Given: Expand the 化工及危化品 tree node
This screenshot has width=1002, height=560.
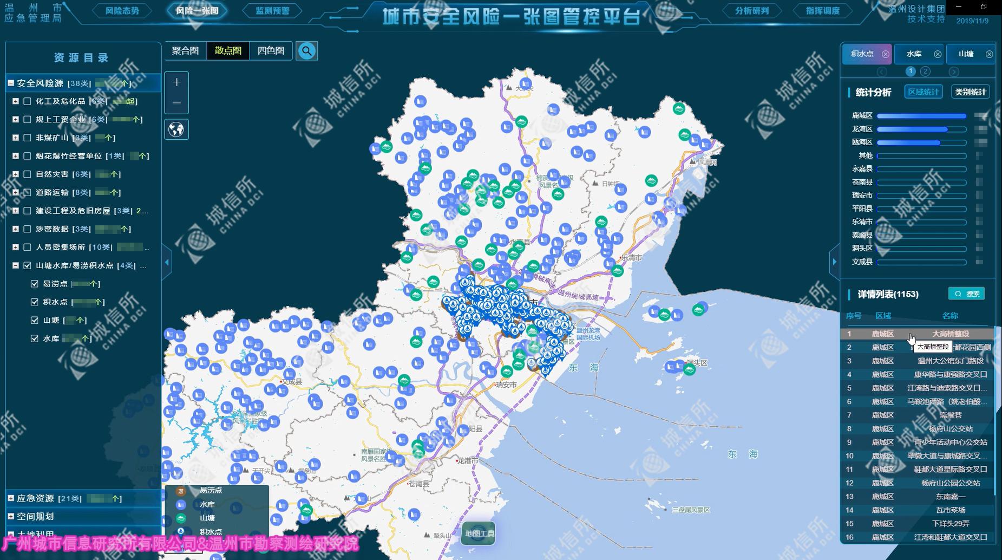Looking at the screenshot, I should pos(16,101).
